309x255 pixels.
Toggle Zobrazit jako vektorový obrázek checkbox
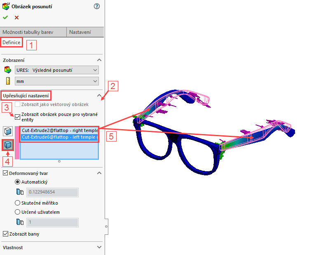pos(18,104)
